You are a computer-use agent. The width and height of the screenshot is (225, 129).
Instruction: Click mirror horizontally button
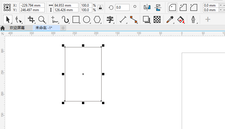point(147,7)
